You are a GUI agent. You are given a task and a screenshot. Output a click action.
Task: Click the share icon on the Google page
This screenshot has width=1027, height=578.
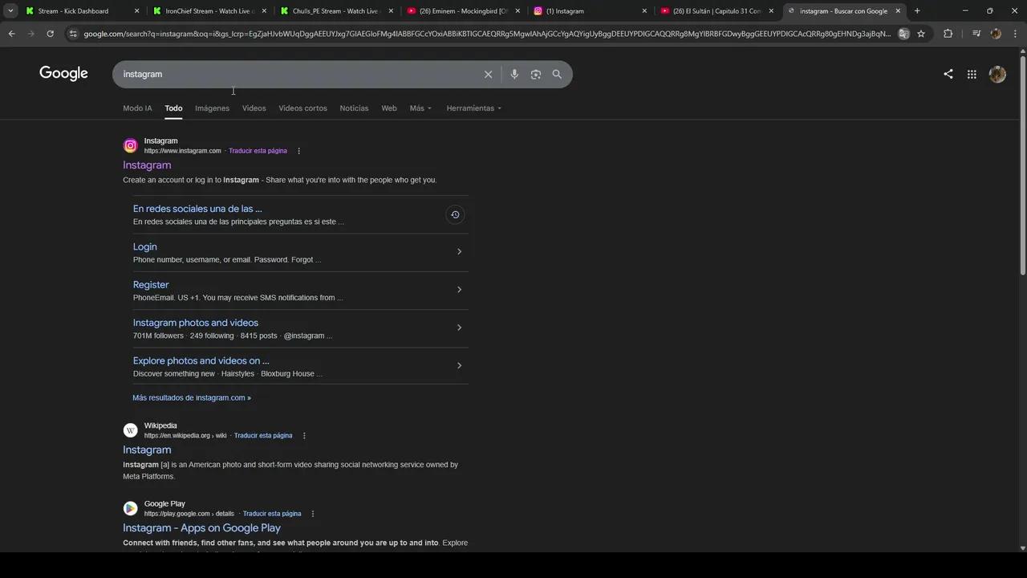click(x=948, y=74)
